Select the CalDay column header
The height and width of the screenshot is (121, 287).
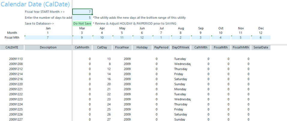(x=102, y=47)
